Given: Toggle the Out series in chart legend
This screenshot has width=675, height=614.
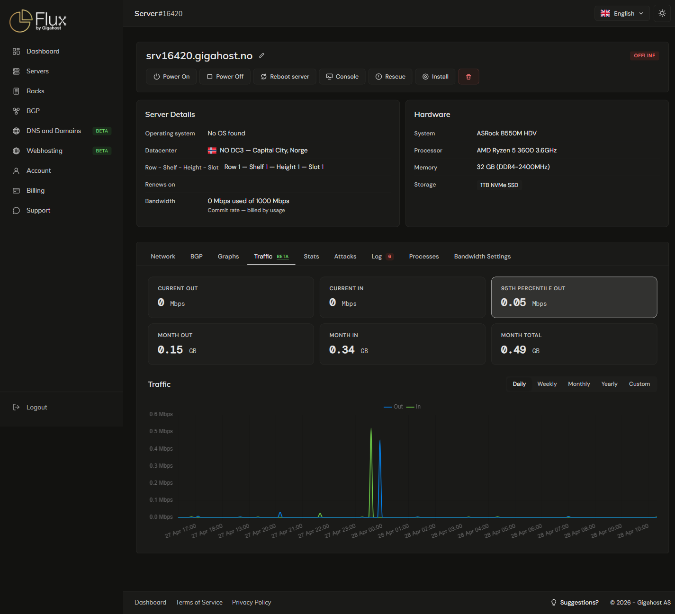Looking at the screenshot, I should tap(393, 407).
